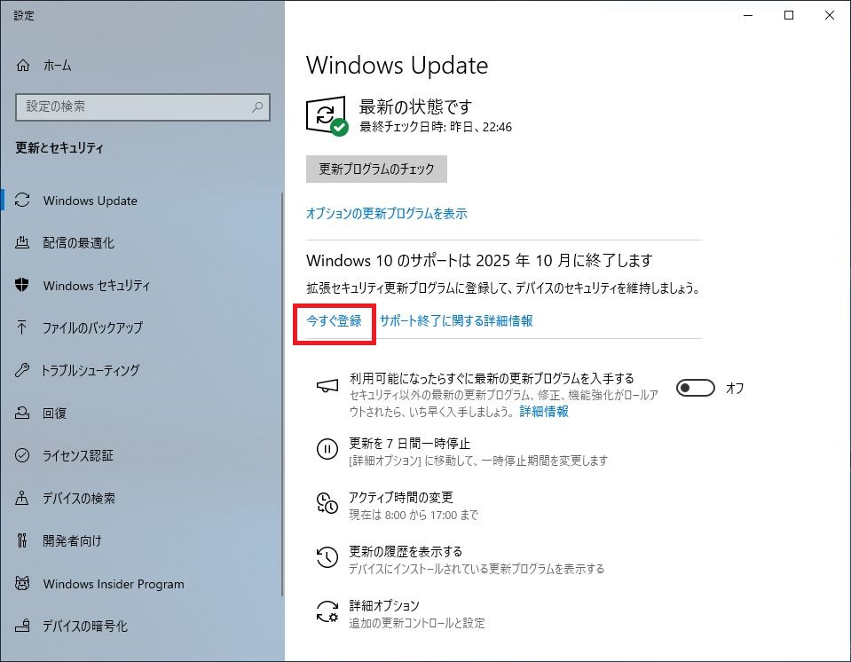
Task: Click the 設定の検索 search field
Action: coord(133,106)
